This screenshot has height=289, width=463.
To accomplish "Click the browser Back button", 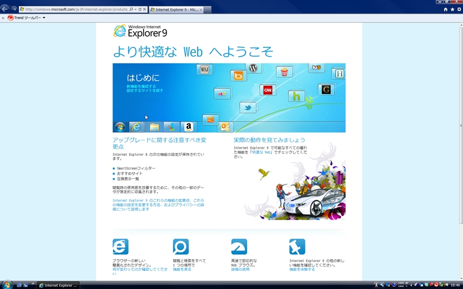I will 5,9.
